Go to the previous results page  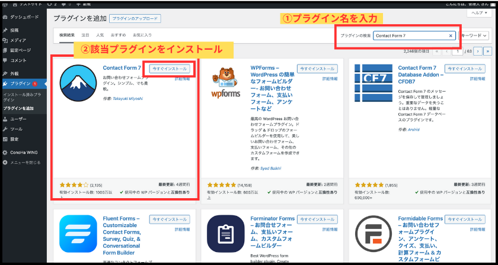coord(446,51)
